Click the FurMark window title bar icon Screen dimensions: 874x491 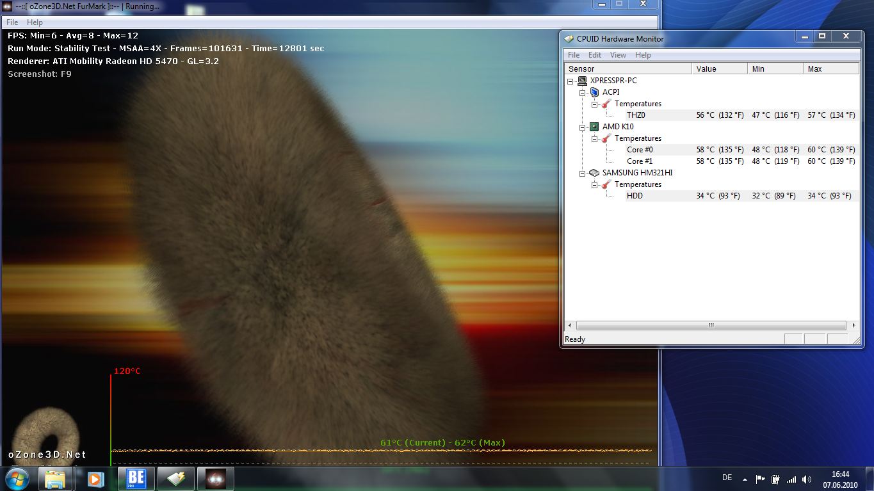point(8,6)
